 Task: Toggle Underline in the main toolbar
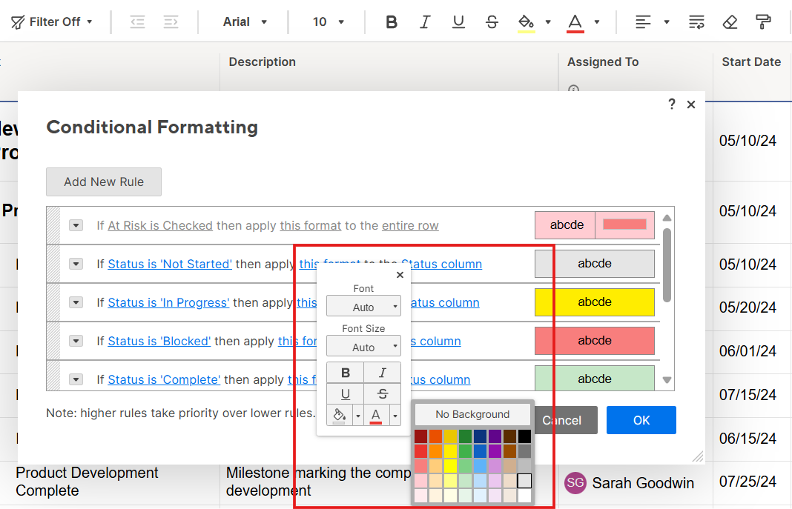click(458, 22)
